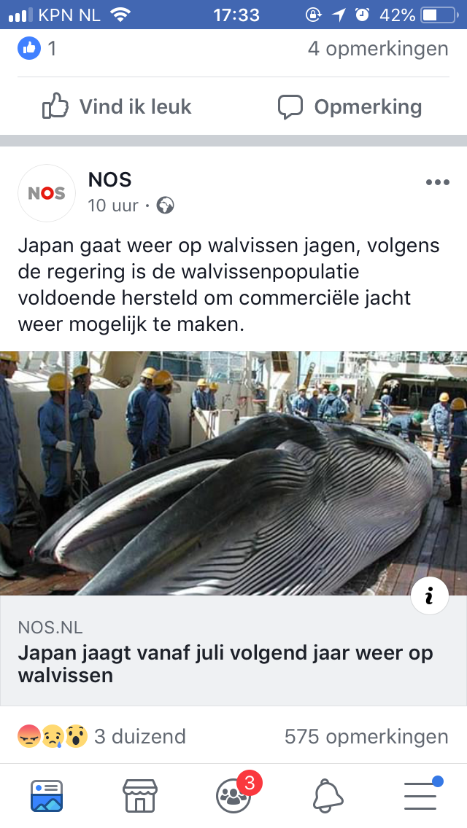Open the 3 duizend reactions list
Screen dimensions: 467x828
tap(101, 736)
